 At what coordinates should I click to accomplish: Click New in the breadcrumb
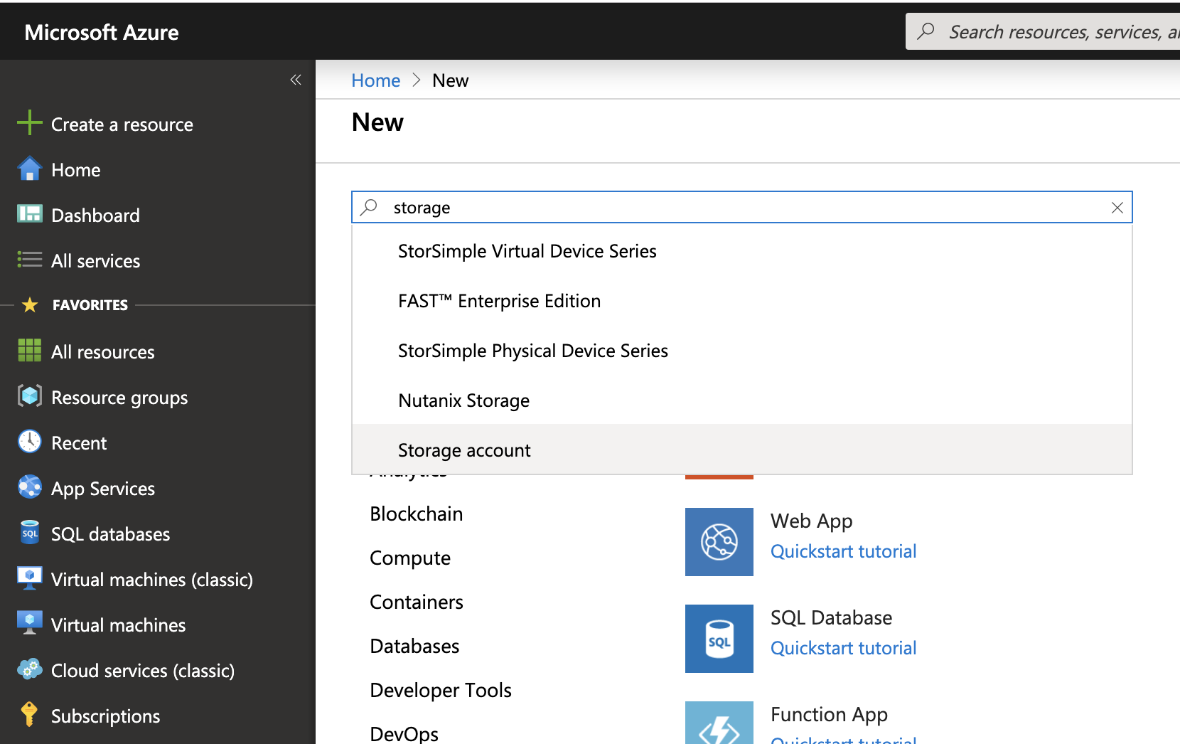pyautogui.click(x=450, y=80)
